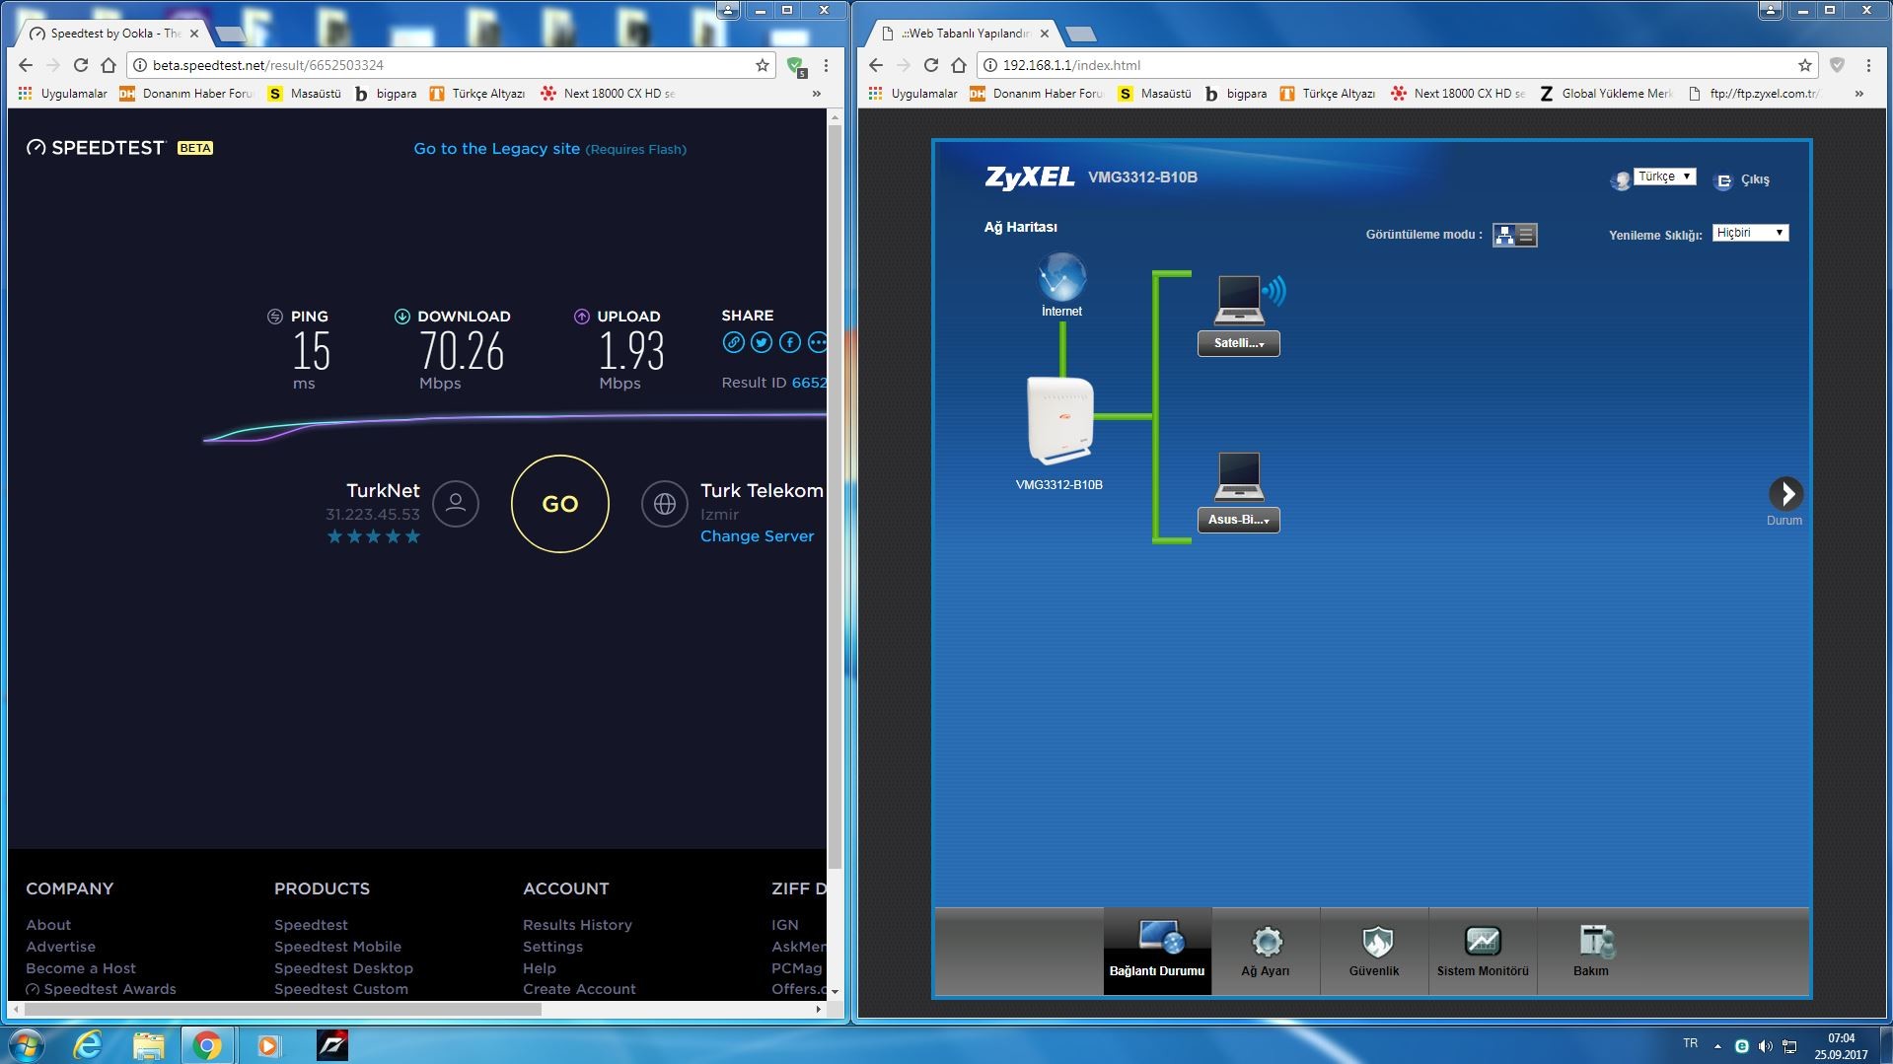Bookmark the Speedtest page with the star

763,65
